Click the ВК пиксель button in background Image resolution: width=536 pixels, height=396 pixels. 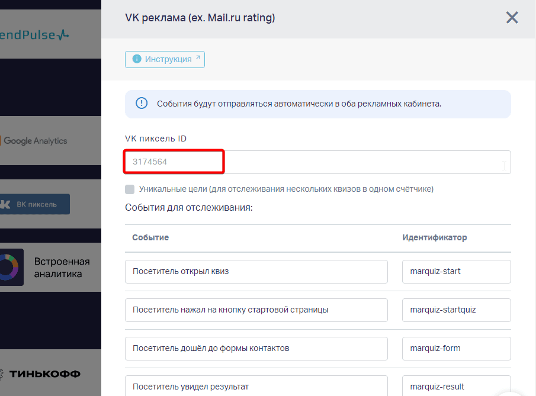click(x=34, y=204)
